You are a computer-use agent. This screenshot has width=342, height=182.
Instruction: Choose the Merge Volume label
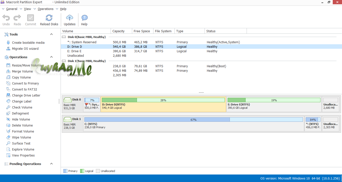(x=22, y=71)
